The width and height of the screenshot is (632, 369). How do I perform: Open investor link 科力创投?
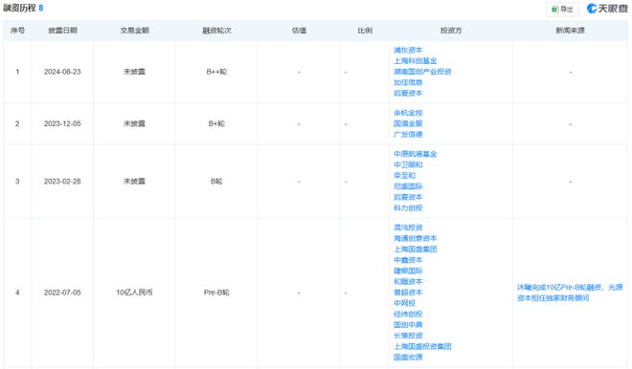(408, 208)
